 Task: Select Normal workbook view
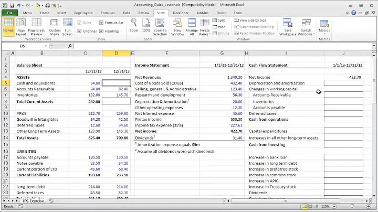pyautogui.click(x=9, y=27)
